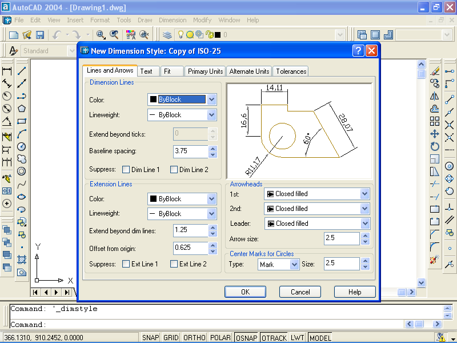Select the Aligned Dimension tool
Image resolution: width=457 pixels, height=343 pixels.
pyautogui.click(x=7, y=83)
